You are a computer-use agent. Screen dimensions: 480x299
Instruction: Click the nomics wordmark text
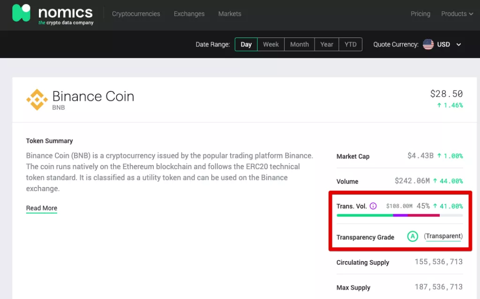66,13
